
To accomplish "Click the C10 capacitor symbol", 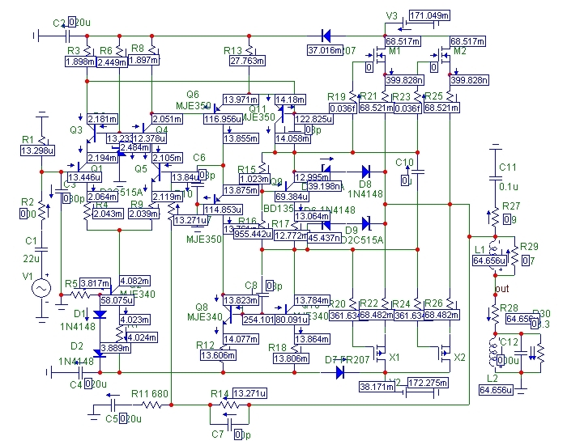I will [418, 172].
